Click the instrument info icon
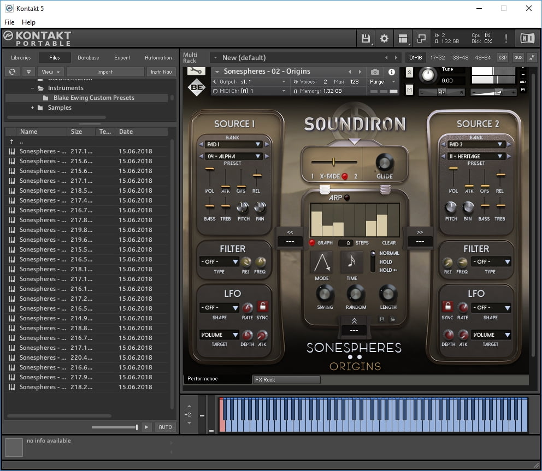This screenshot has height=471, width=542. 392,72
